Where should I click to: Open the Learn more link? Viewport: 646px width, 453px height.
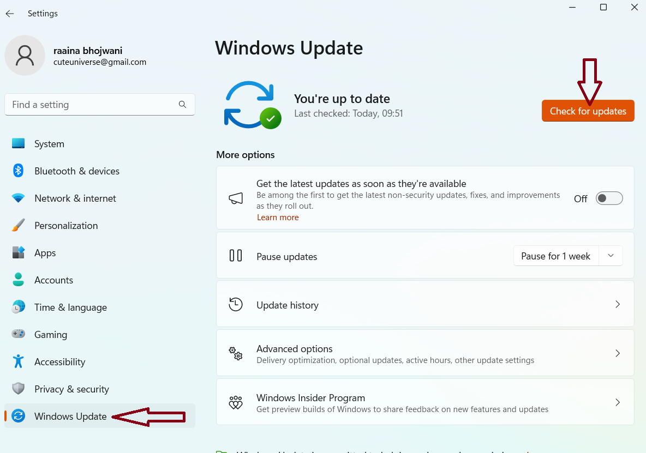pyautogui.click(x=278, y=218)
